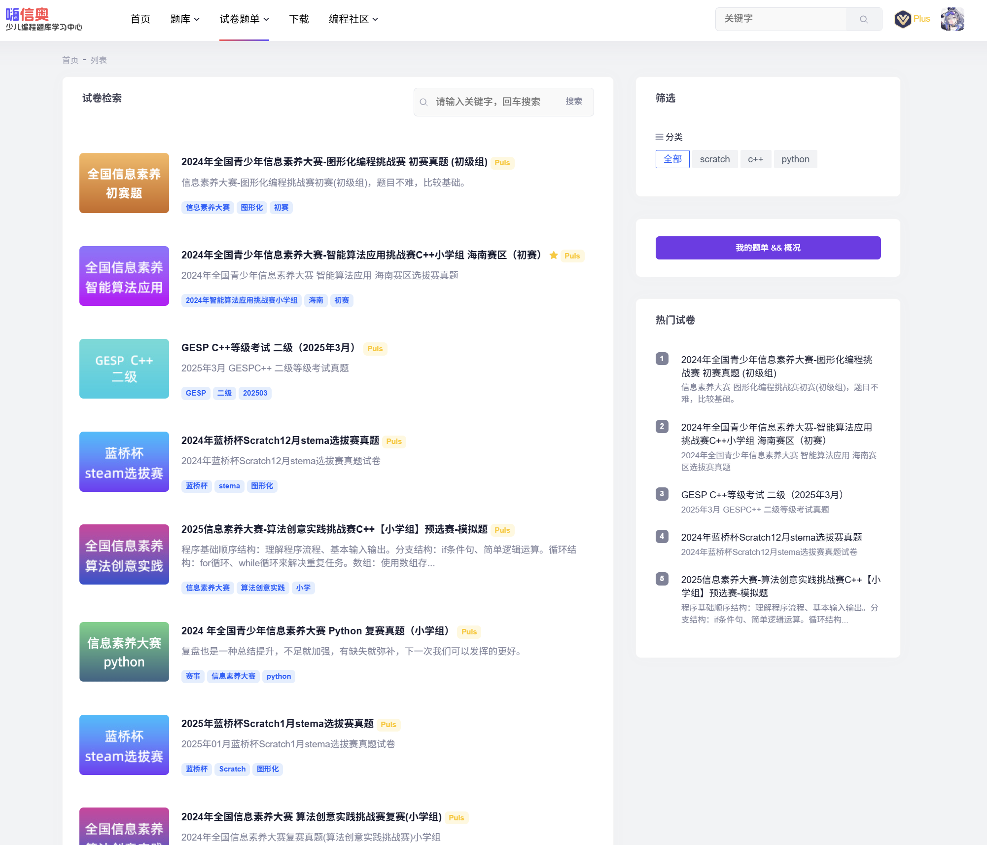Select the python category filter
Screen dimensions: 987x845
tap(795, 159)
